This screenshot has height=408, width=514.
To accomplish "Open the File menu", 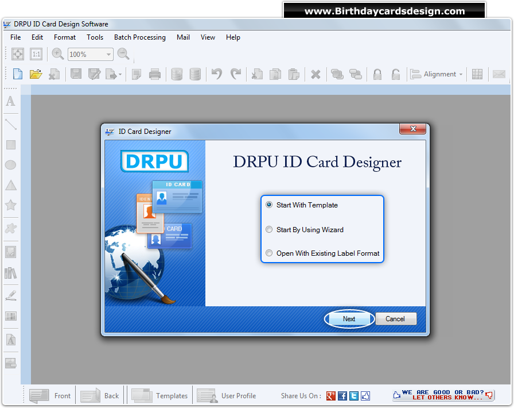I will [x=15, y=37].
